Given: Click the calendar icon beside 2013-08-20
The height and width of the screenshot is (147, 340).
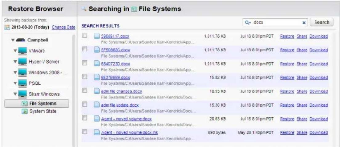Looking at the screenshot, I should click(x=7, y=27).
